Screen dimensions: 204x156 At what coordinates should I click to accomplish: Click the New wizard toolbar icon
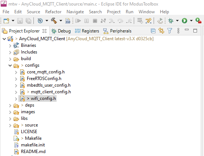coord(6,21)
